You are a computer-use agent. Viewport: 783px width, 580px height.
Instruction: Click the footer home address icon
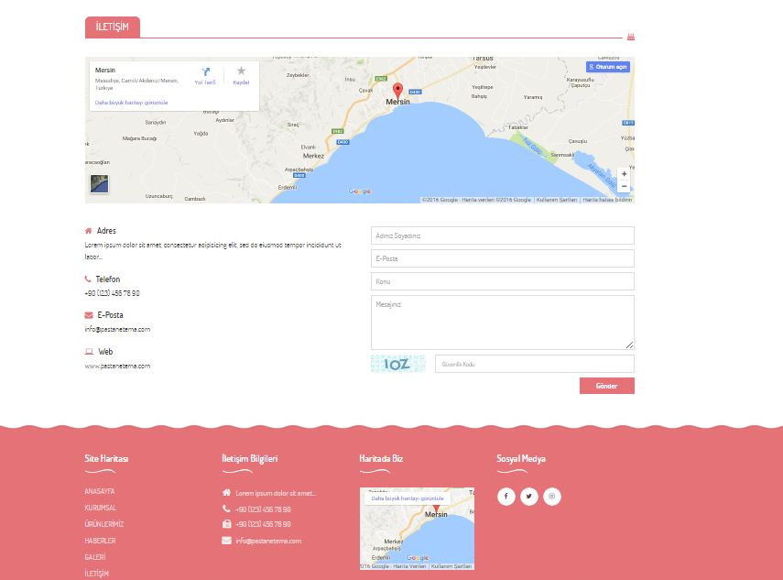[226, 493]
